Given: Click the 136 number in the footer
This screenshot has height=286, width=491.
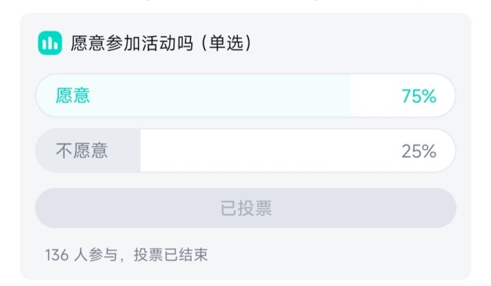Looking at the screenshot, I should coord(57,255).
